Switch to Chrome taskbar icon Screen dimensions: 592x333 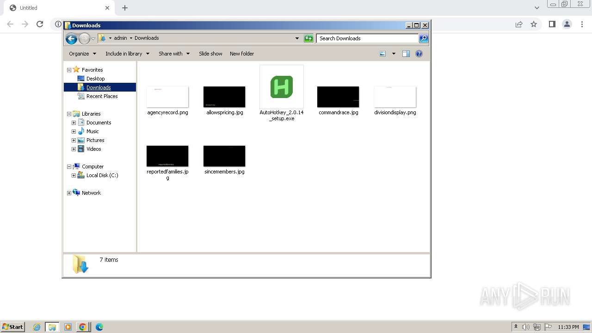83,327
